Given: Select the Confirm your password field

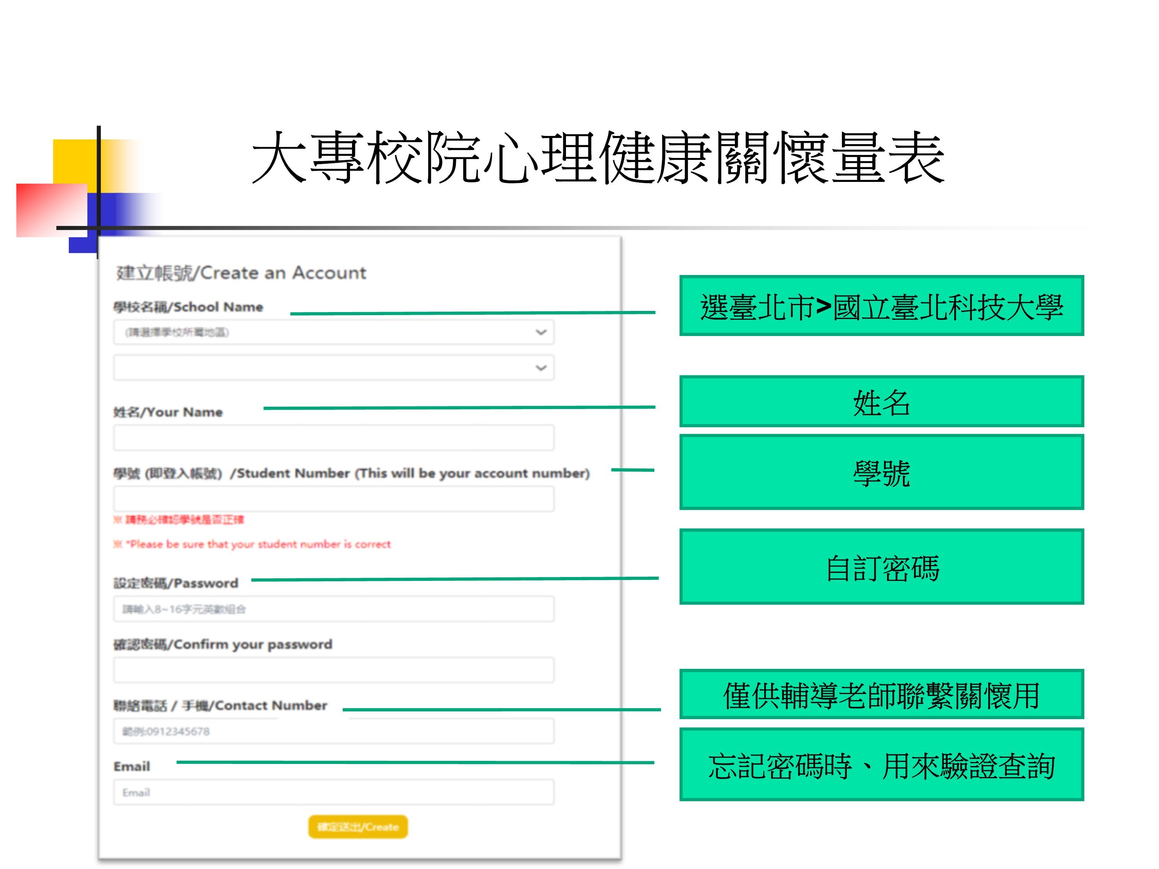Looking at the screenshot, I should pos(333,670).
